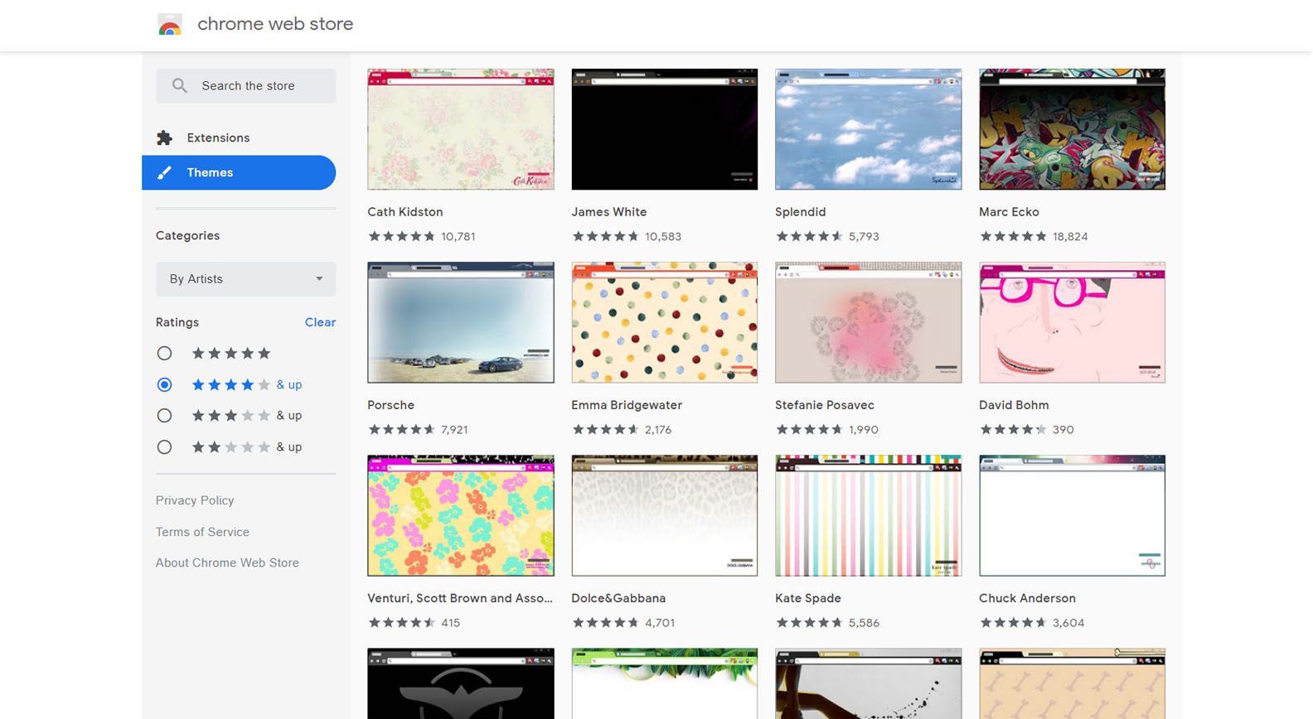Open the James White theme thumbnail
The width and height of the screenshot is (1313, 719).
pyautogui.click(x=665, y=129)
